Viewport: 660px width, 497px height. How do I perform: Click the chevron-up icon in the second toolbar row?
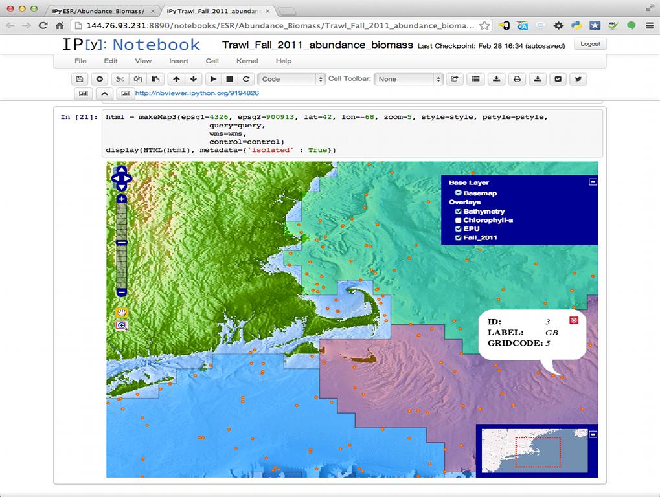pos(104,94)
